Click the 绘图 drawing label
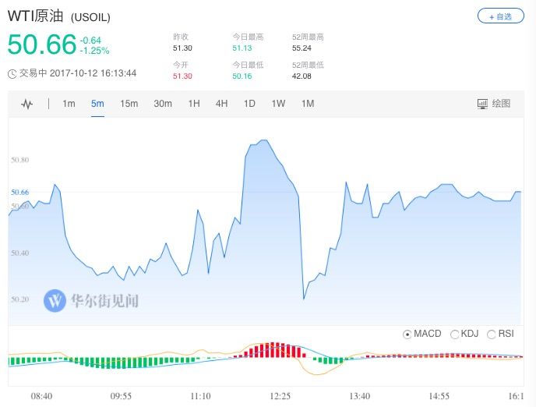The height and width of the screenshot is (407, 536). [501, 104]
